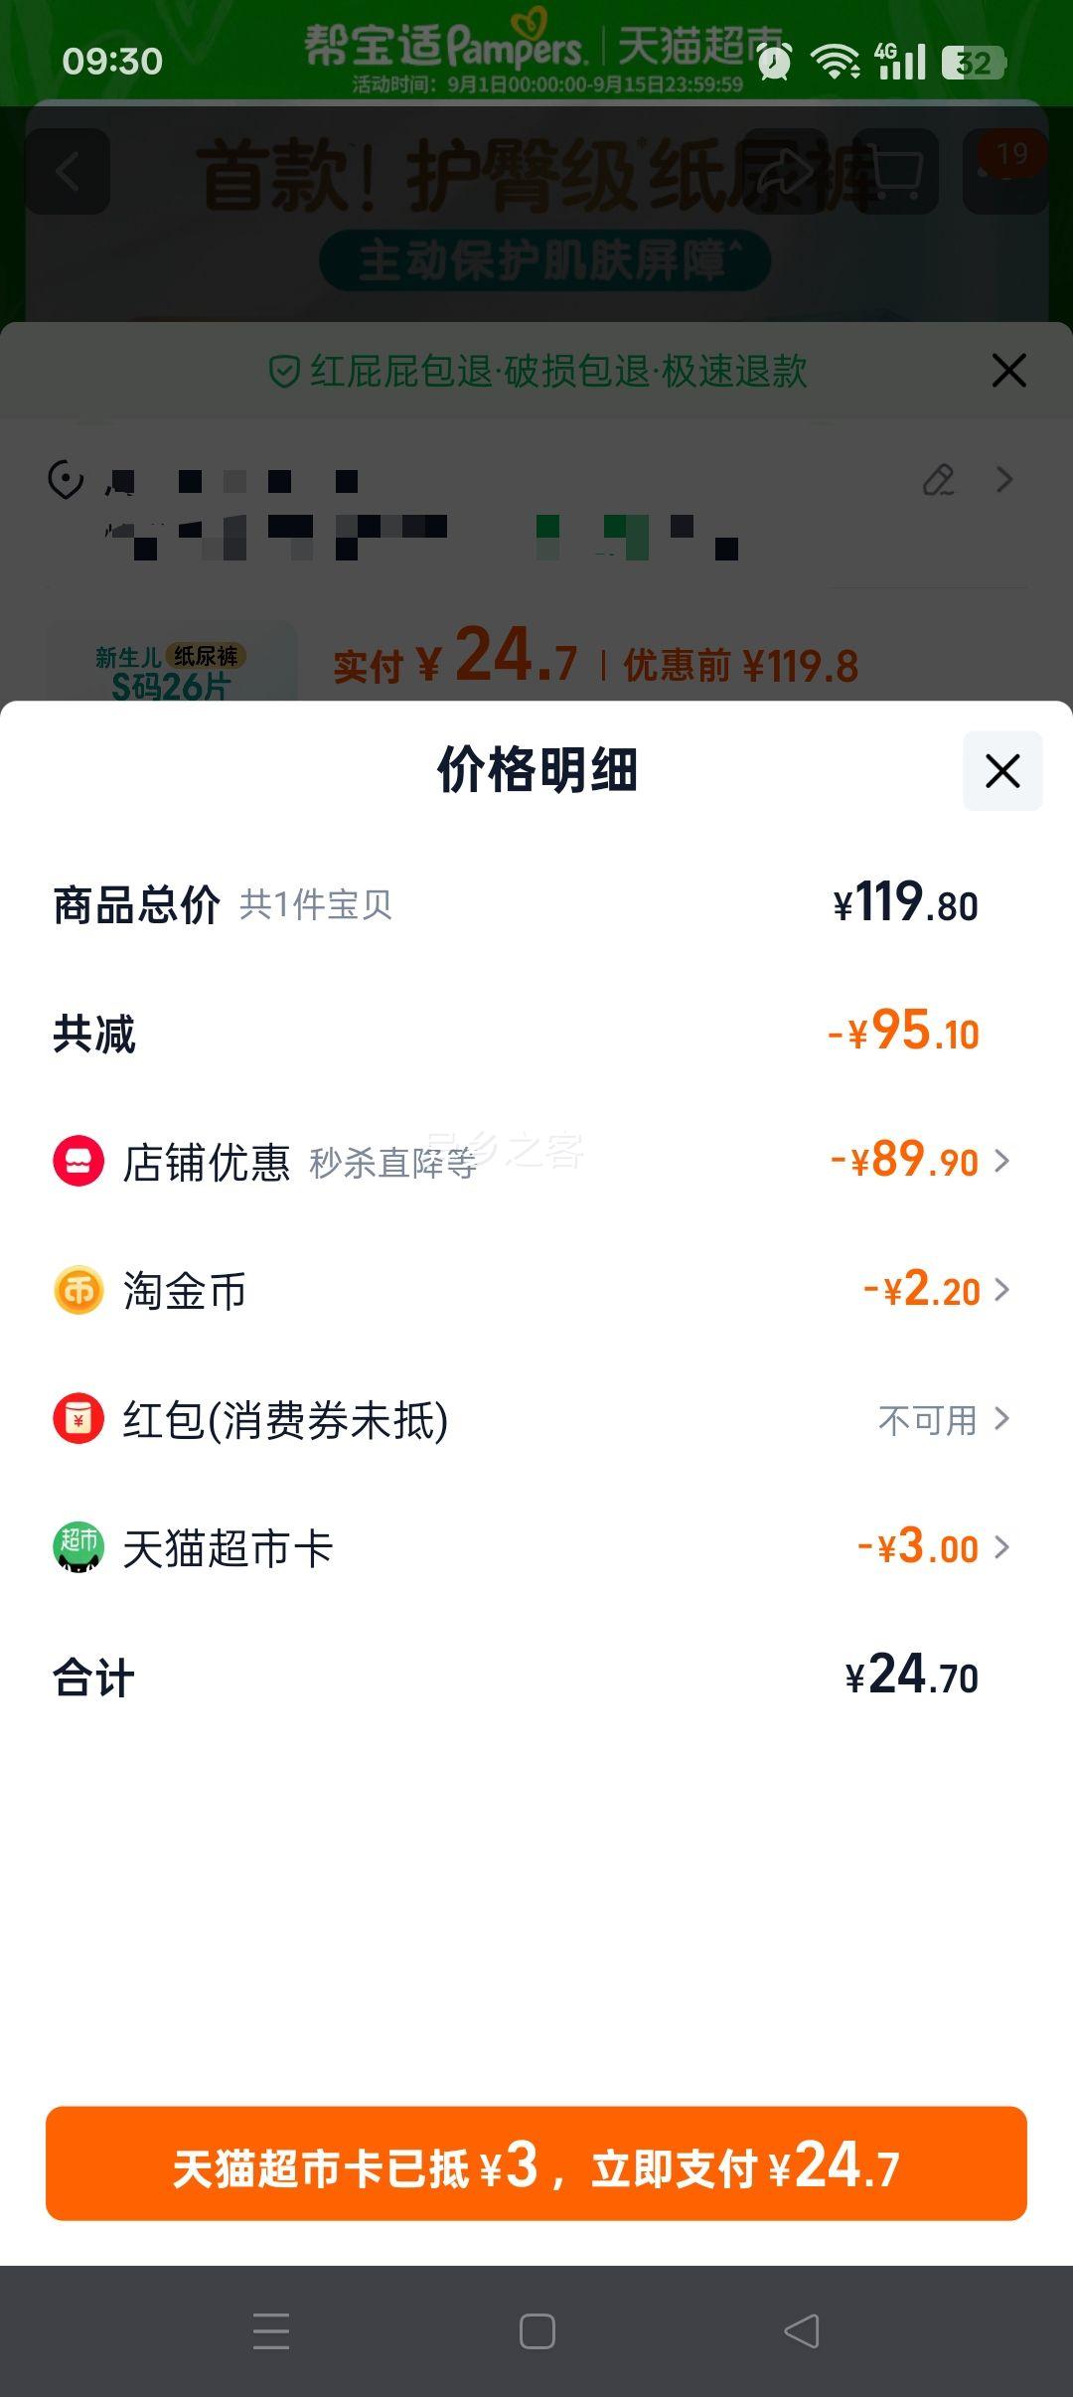Viewport: 1073px width, 2397px height.
Task: Pay now with 立即支付 ¥24.7 button
Action: pyautogui.click(x=536, y=2163)
